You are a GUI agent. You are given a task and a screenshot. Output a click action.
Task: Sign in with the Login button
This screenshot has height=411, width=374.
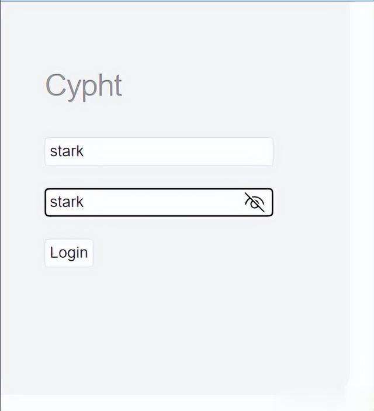tap(69, 253)
